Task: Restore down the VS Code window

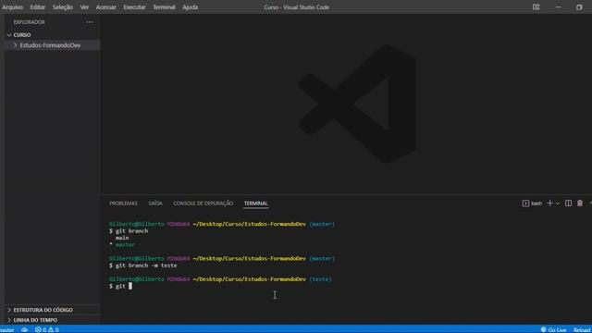Action: 579,7
